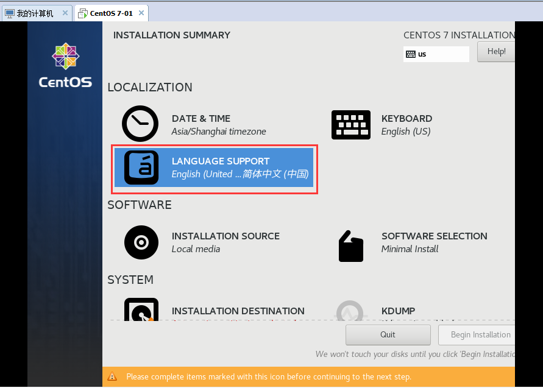Click 'Local media' source text

(196, 249)
